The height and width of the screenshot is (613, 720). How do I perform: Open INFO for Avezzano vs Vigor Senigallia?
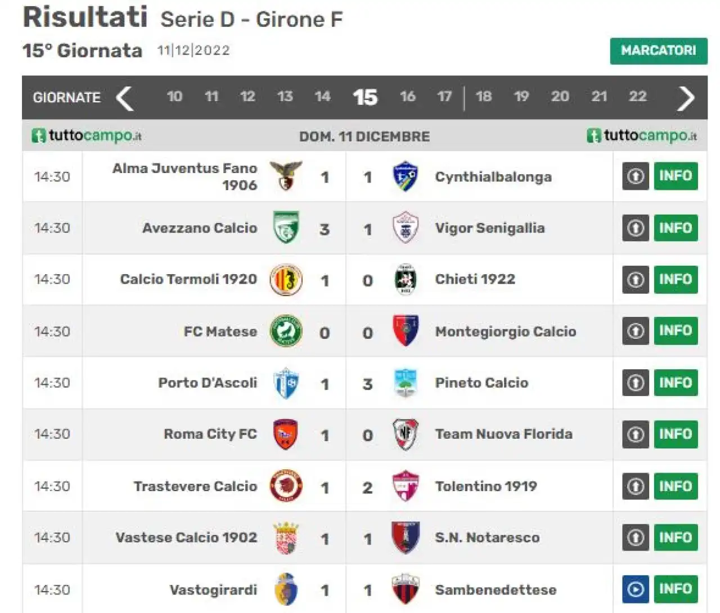[676, 228]
